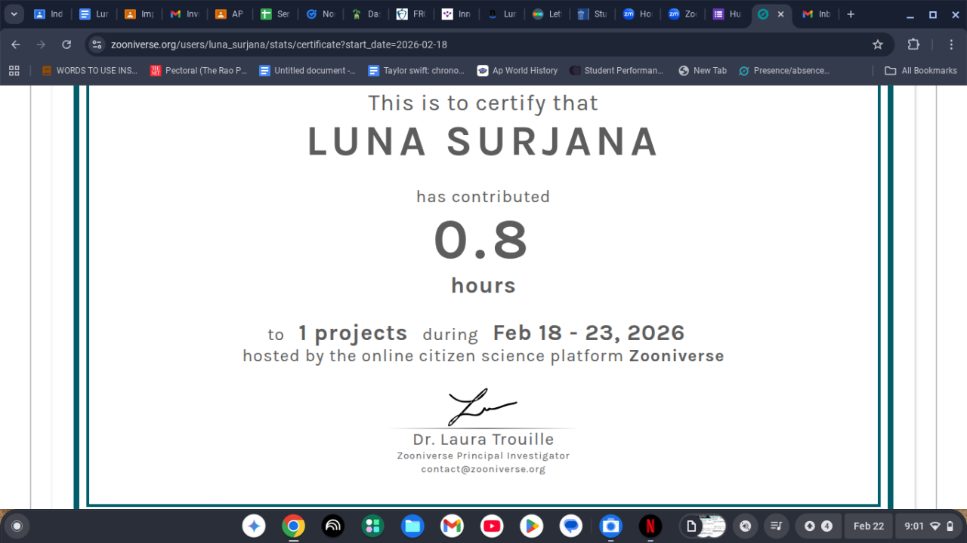Image resolution: width=967 pixels, height=543 pixels.
Task: Click the name 'LUNA SURJANA' on certificate
Action: tap(483, 142)
